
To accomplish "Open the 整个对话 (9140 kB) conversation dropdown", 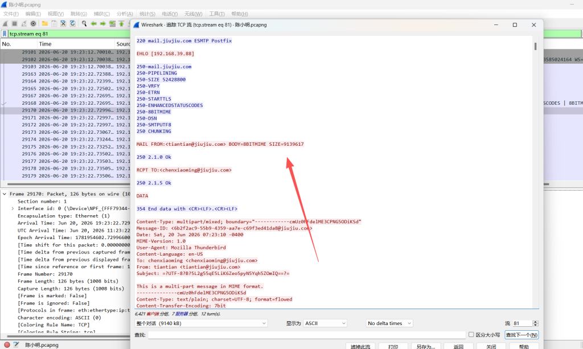I will (x=201, y=323).
